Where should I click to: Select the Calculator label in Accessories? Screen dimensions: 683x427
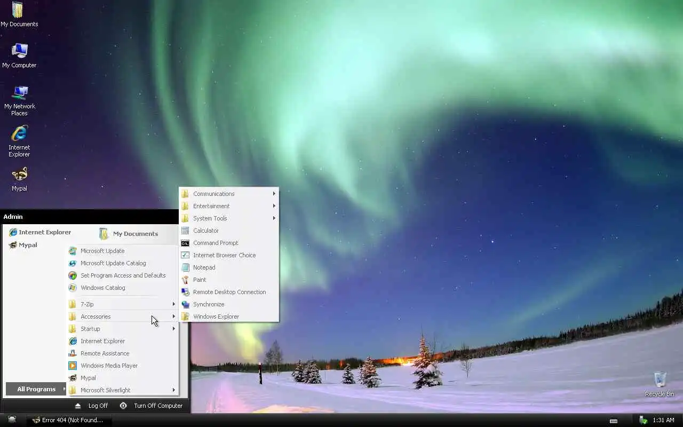[206, 231]
